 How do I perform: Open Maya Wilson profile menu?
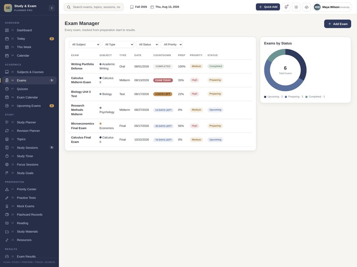coord(333,7)
